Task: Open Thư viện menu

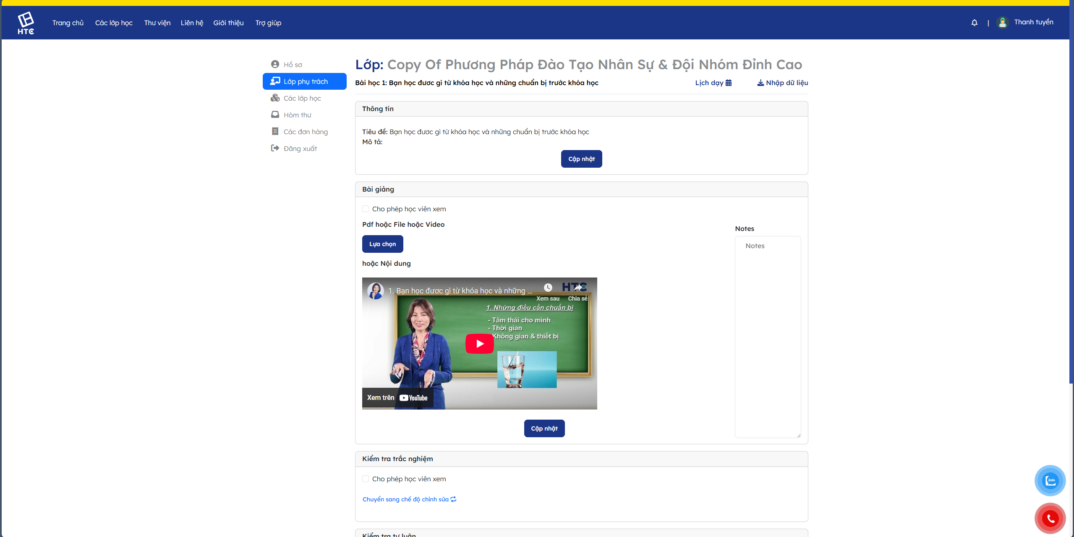Action: click(x=157, y=23)
